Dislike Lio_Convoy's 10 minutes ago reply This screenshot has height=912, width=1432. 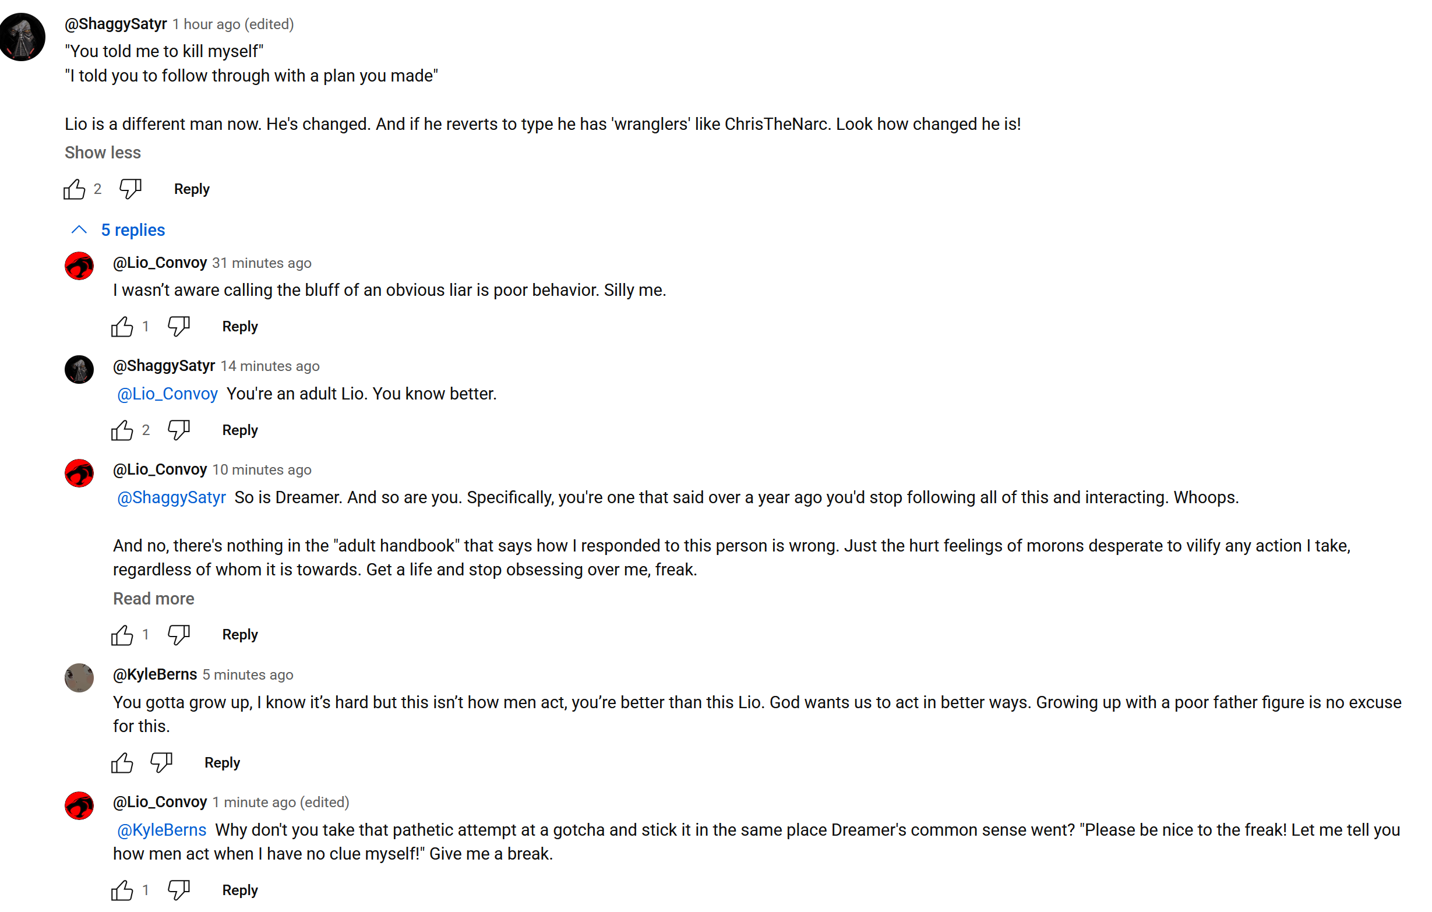click(178, 634)
